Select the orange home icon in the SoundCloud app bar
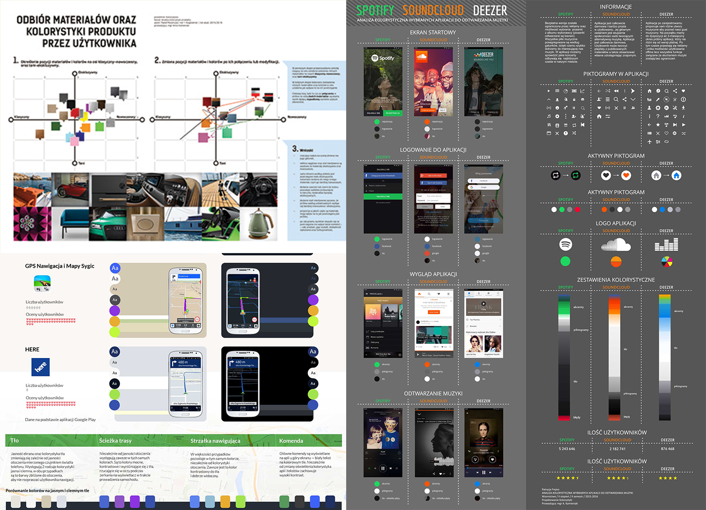The height and width of the screenshot is (510, 706). (419, 294)
